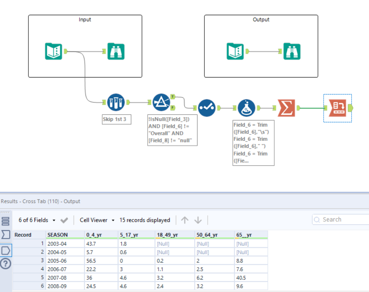Click the 5_17_yr column header

(x=137, y=235)
